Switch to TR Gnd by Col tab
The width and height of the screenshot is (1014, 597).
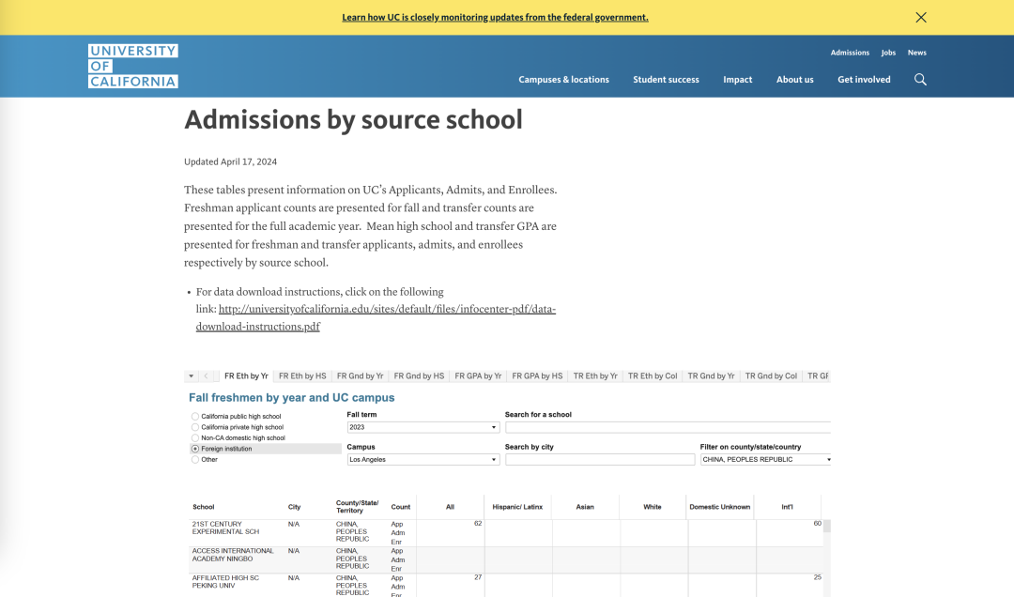point(772,375)
